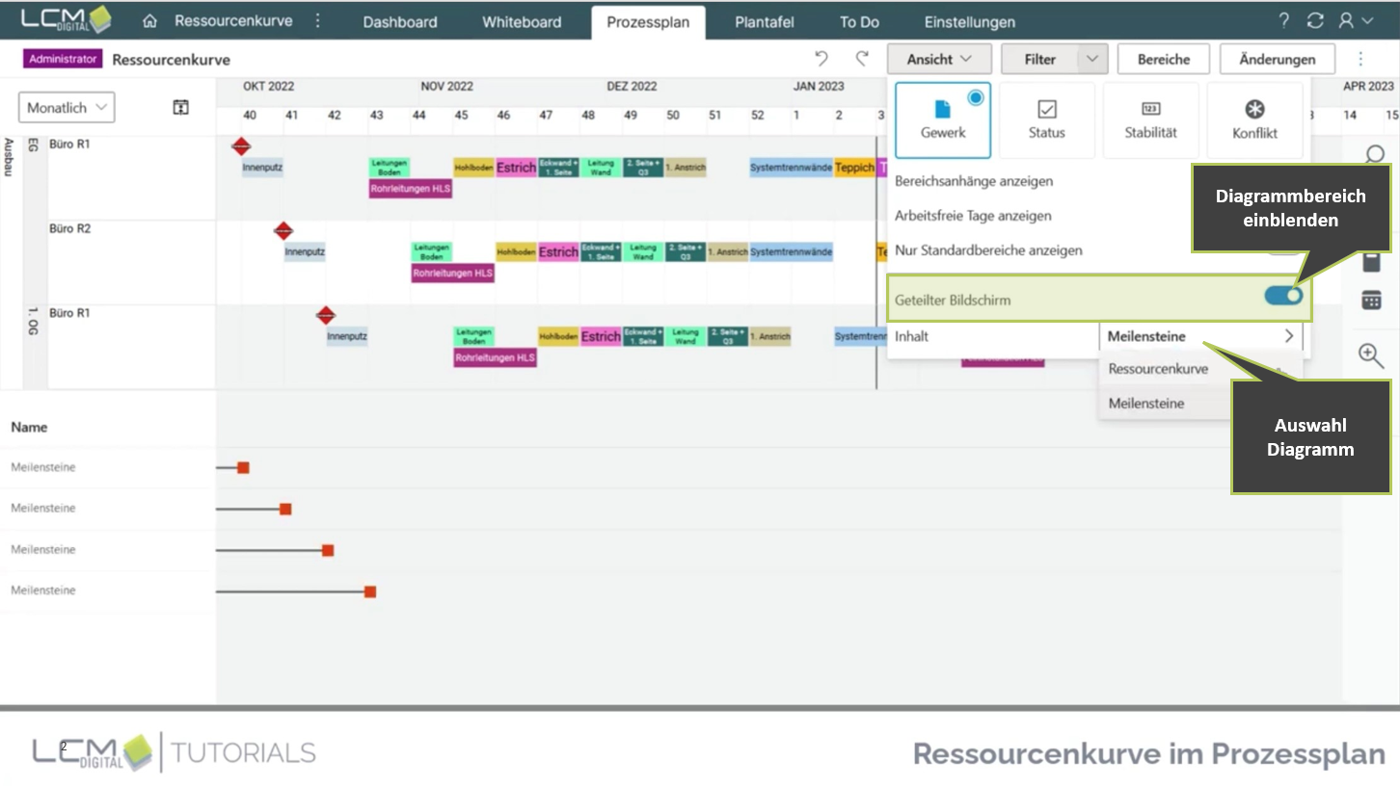Click the red milestone diamond for Büro R2

tap(283, 231)
